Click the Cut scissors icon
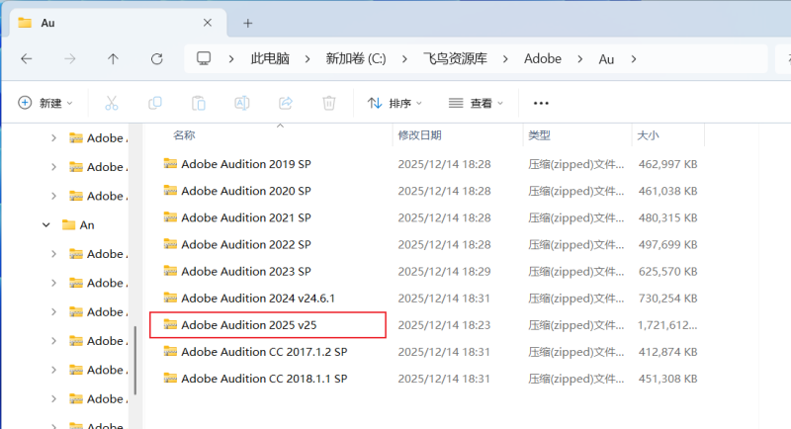 click(112, 104)
